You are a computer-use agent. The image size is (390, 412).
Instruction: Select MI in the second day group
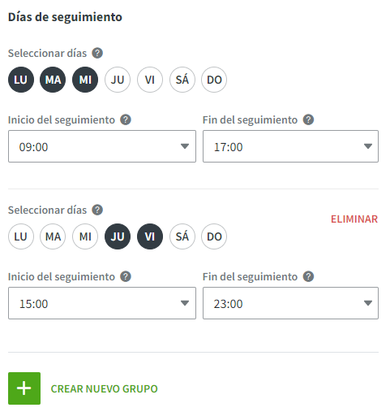pos(85,236)
